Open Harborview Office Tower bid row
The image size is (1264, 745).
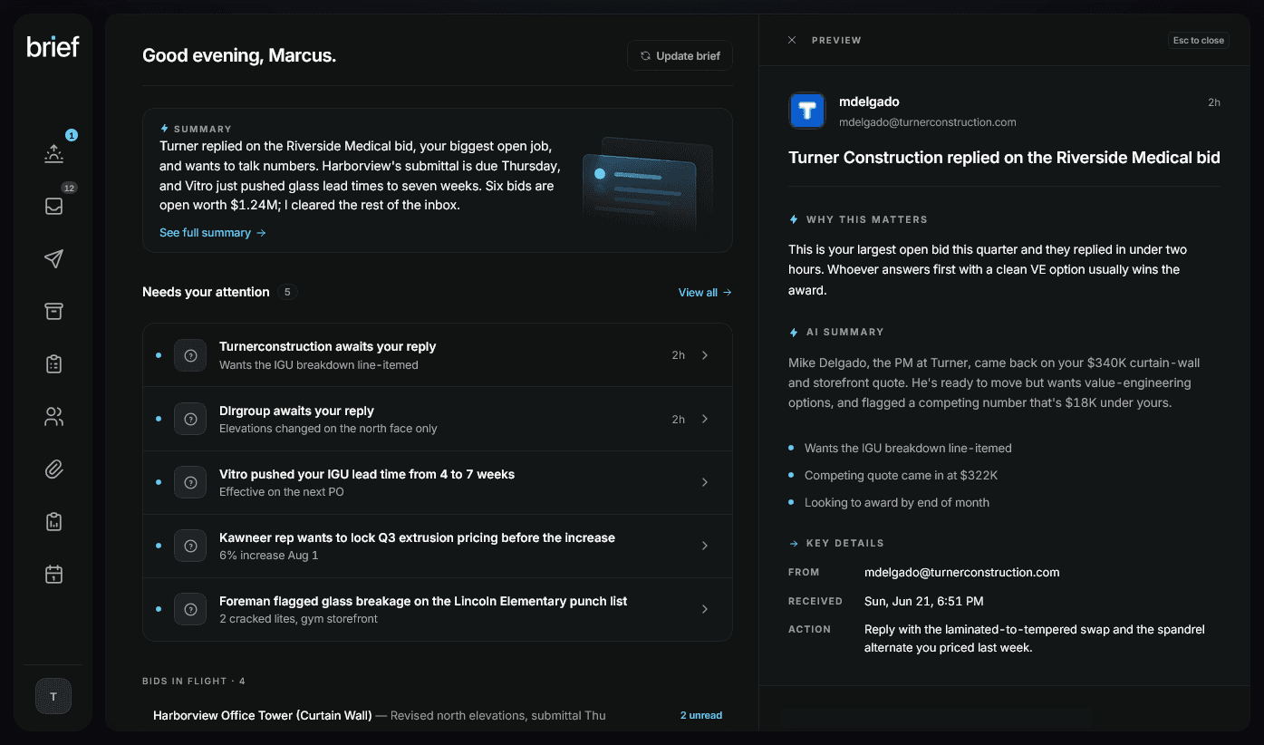[x=438, y=715]
